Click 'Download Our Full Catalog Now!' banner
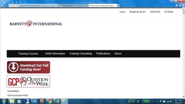The image size is (185, 104). coord(28,67)
